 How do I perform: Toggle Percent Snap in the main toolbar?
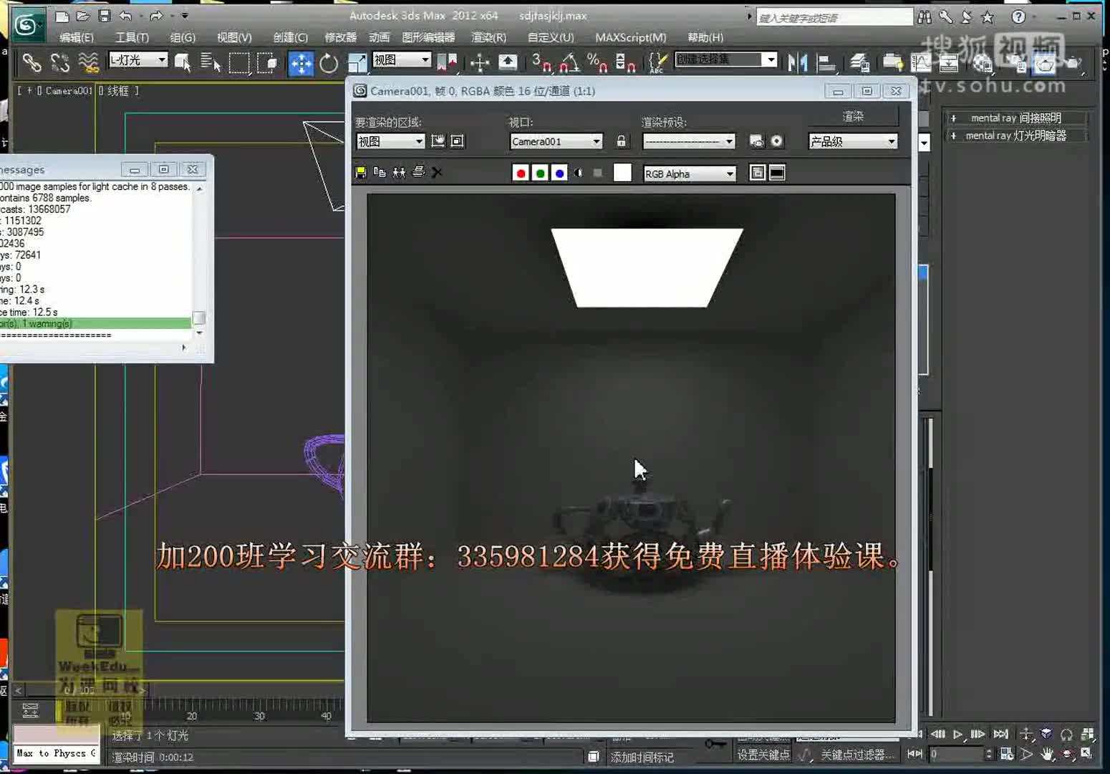(x=597, y=63)
